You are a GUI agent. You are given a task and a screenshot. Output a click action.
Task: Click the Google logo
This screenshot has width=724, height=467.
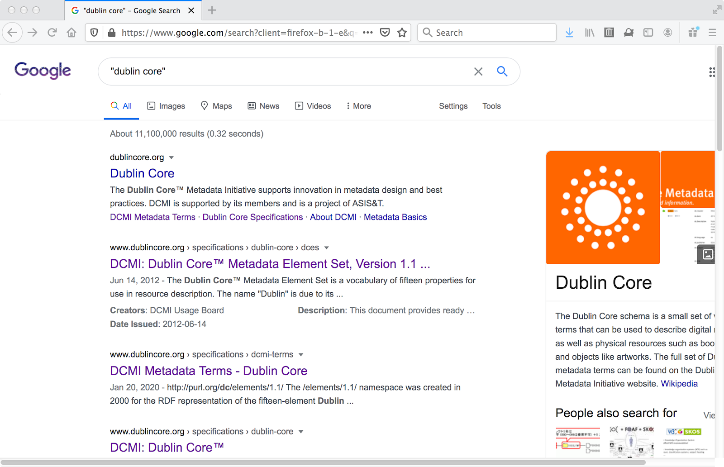[43, 71]
